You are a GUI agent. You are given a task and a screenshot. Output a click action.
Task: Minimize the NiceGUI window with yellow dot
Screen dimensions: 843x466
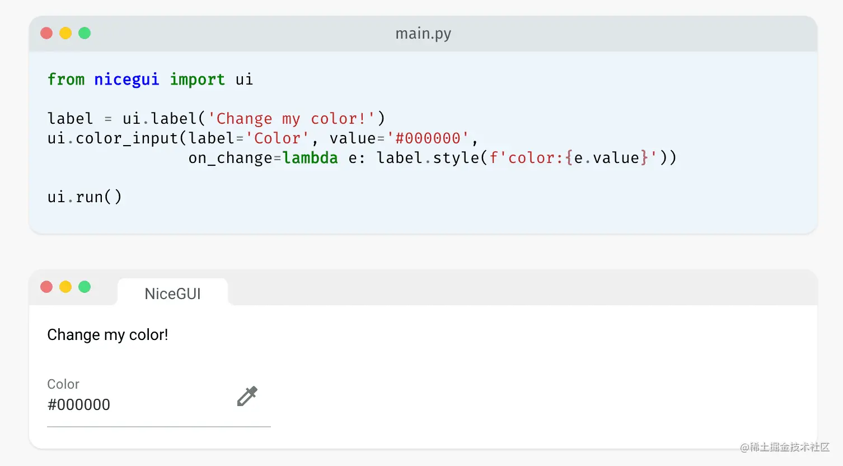pyautogui.click(x=65, y=287)
